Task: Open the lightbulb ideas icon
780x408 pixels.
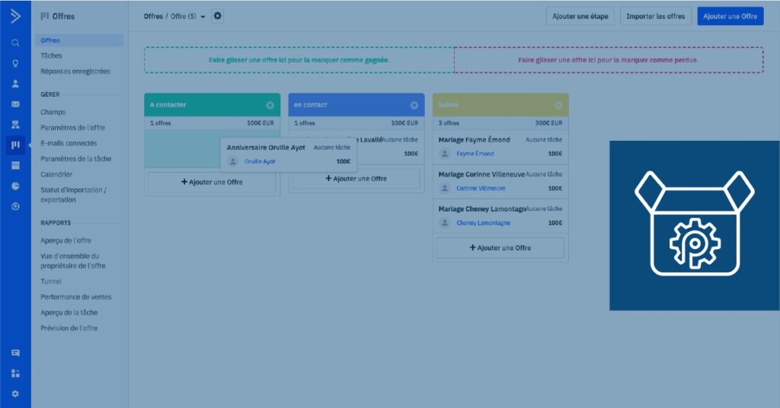Action: click(15, 63)
